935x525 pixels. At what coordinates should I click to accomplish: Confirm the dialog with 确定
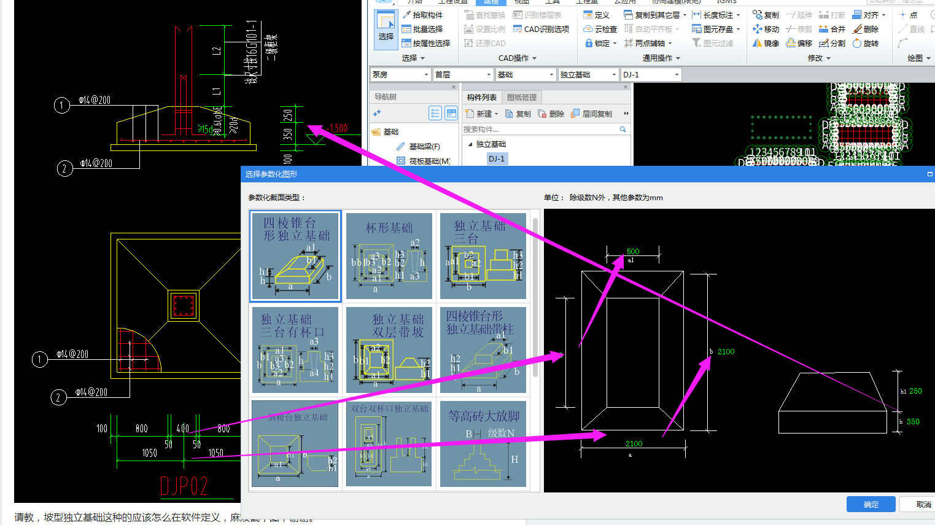pos(871,504)
